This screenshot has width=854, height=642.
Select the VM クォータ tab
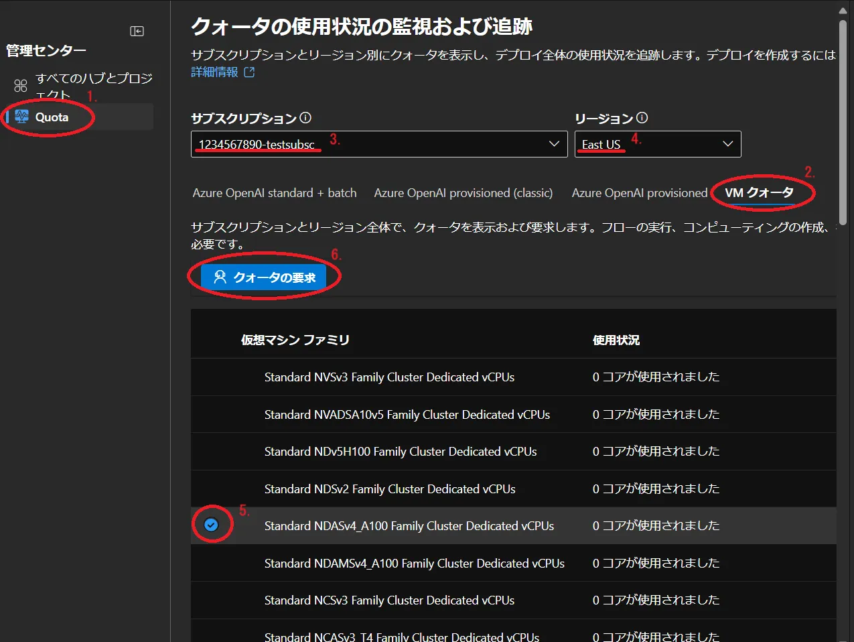coord(758,193)
